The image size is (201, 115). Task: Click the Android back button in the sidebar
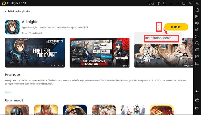tap(197, 92)
